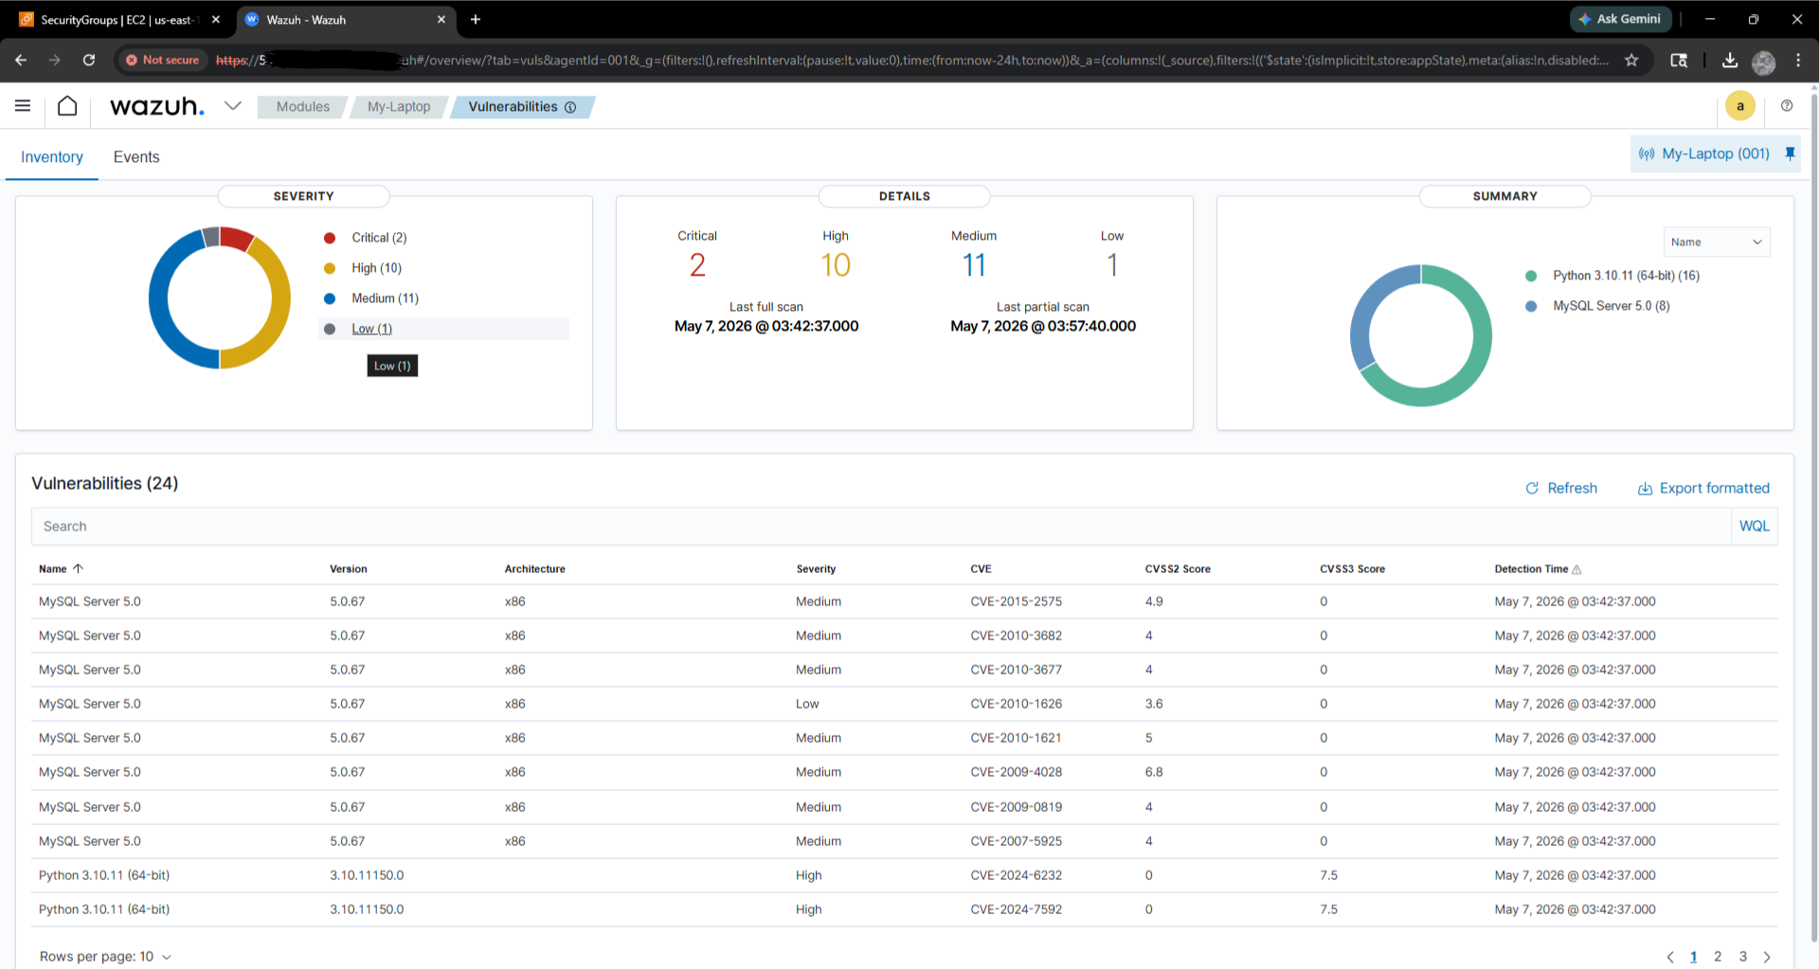Image resolution: width=1819 pixels, height=969 pixels.
Task: Expand the dropdown chevron next to Wazuh logo
Action: point(232,106)
